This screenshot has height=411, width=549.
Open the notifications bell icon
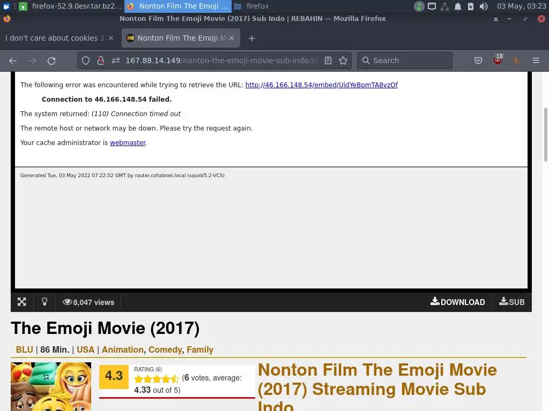(458, 6)
